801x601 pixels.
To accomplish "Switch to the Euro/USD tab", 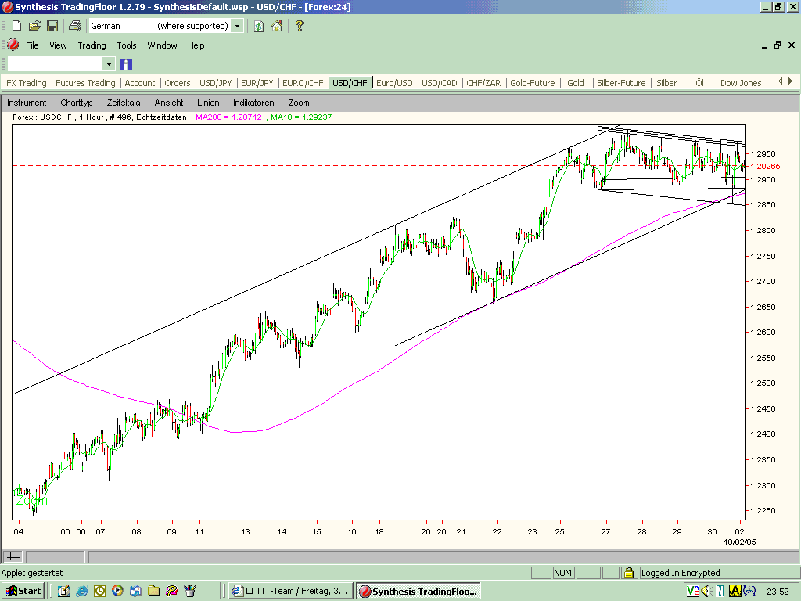I will (x=394, y=83).
